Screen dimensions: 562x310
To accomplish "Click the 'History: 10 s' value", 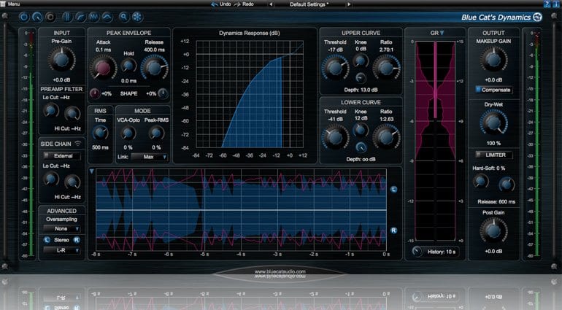I will coord(442,252).
